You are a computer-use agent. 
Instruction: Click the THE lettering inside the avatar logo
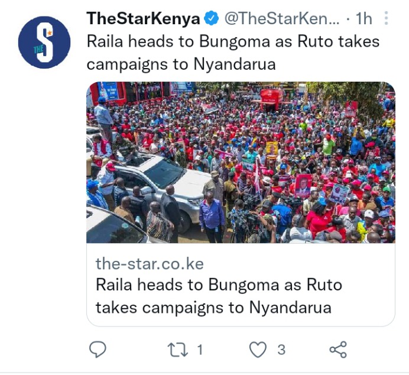38,49
